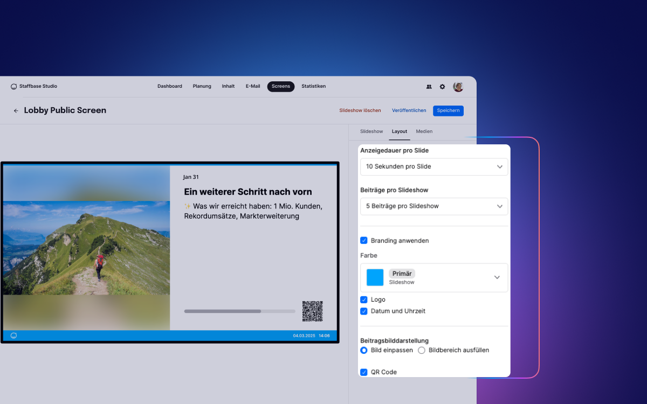
Task: Switch to the Medien tab
Action: [424, 131]
